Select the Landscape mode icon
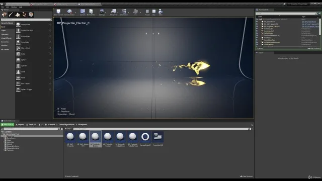 click(18, 15)
